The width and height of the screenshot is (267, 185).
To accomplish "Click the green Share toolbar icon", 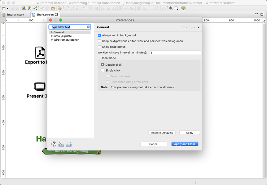I will pos(35,8).
